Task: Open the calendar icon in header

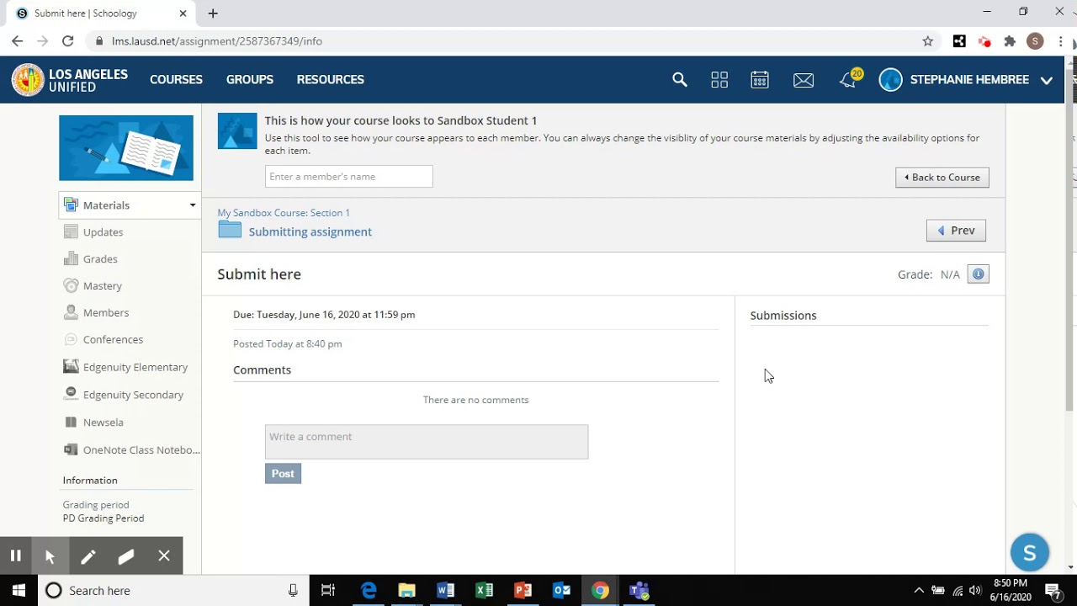Action: pos(760,80)
